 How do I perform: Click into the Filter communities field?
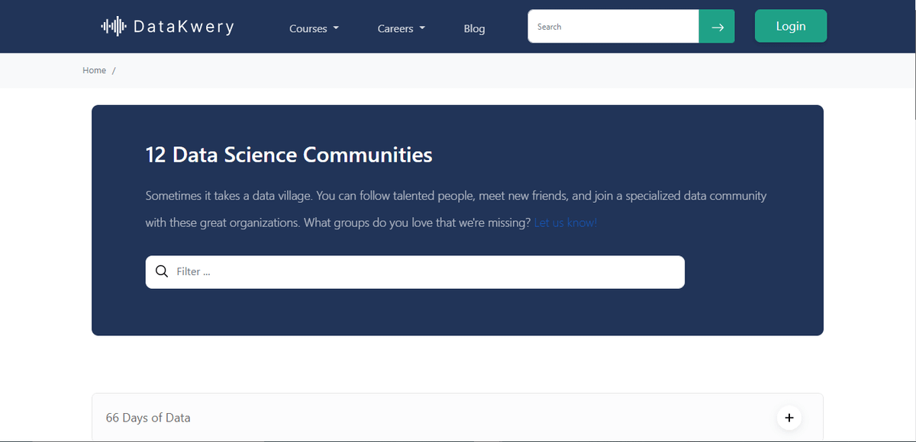click(x=427, y=272)
